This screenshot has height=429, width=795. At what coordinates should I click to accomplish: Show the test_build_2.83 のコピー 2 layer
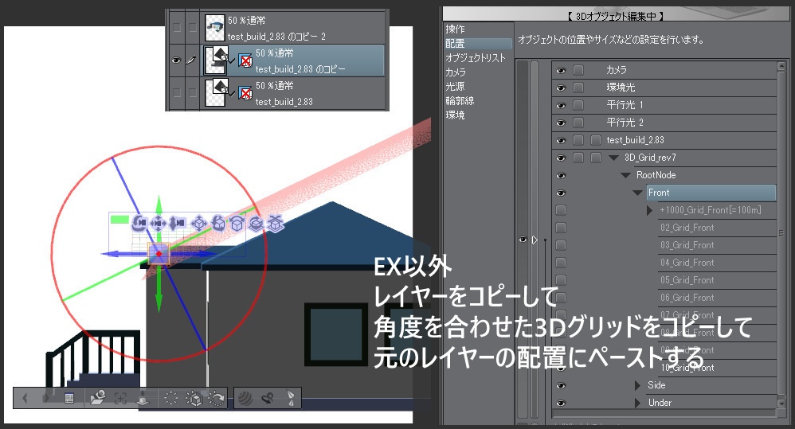pyautogui.click(x=176, y=27)
